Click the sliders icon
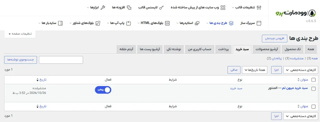The width and height of the screenshot is (320, 122). (197, 23)
